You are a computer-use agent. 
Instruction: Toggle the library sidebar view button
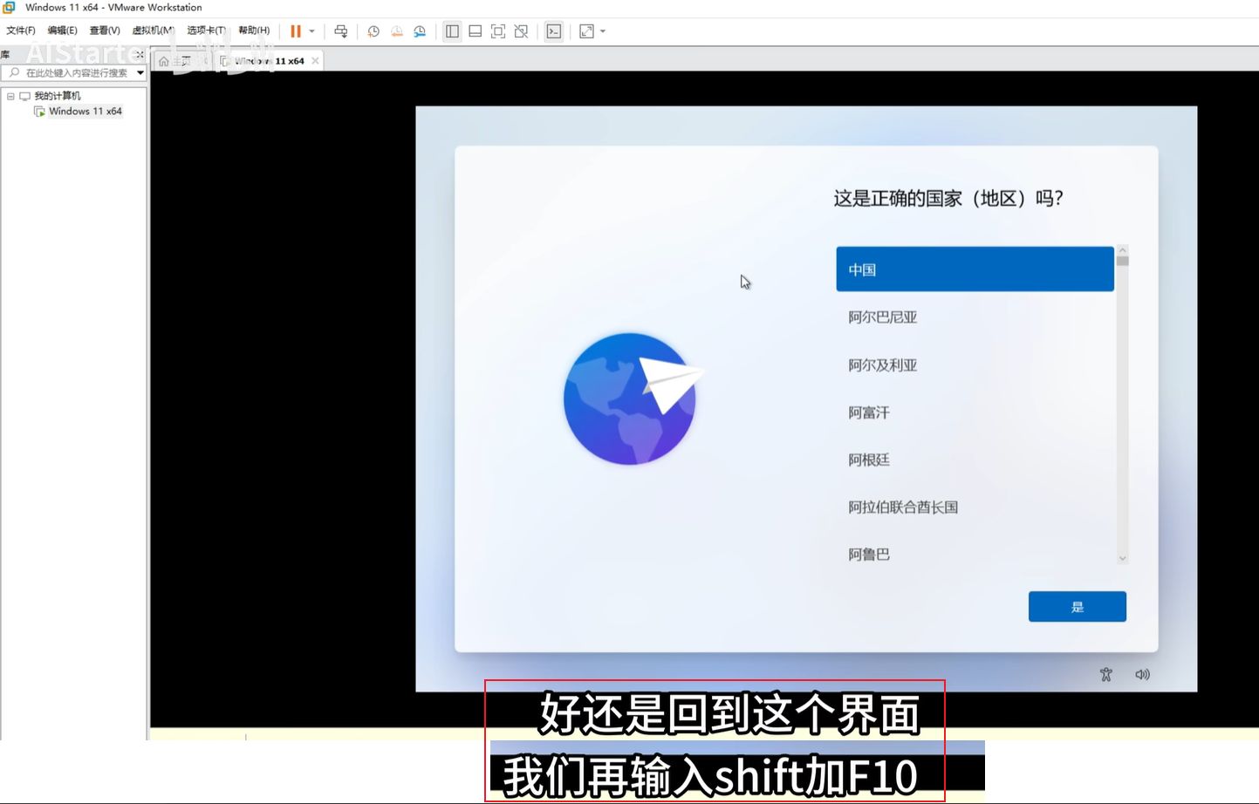tap(452, 31)
